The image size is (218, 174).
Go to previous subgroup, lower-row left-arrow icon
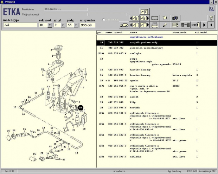pyautogui.click(x=134, y=25)
